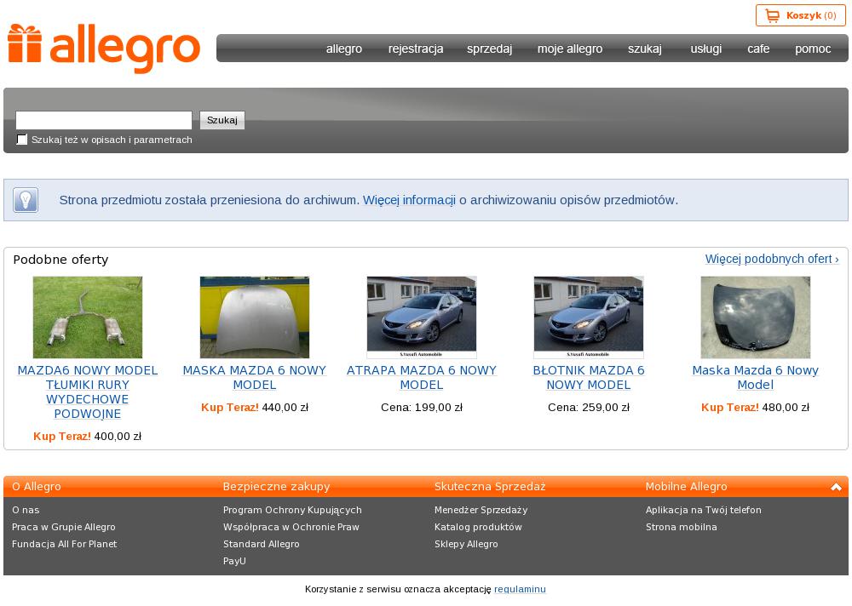This screenshot has width=852, height=606.
Task: Open the ATRAPA listing car thumbnail
Action: coord(422,317)
